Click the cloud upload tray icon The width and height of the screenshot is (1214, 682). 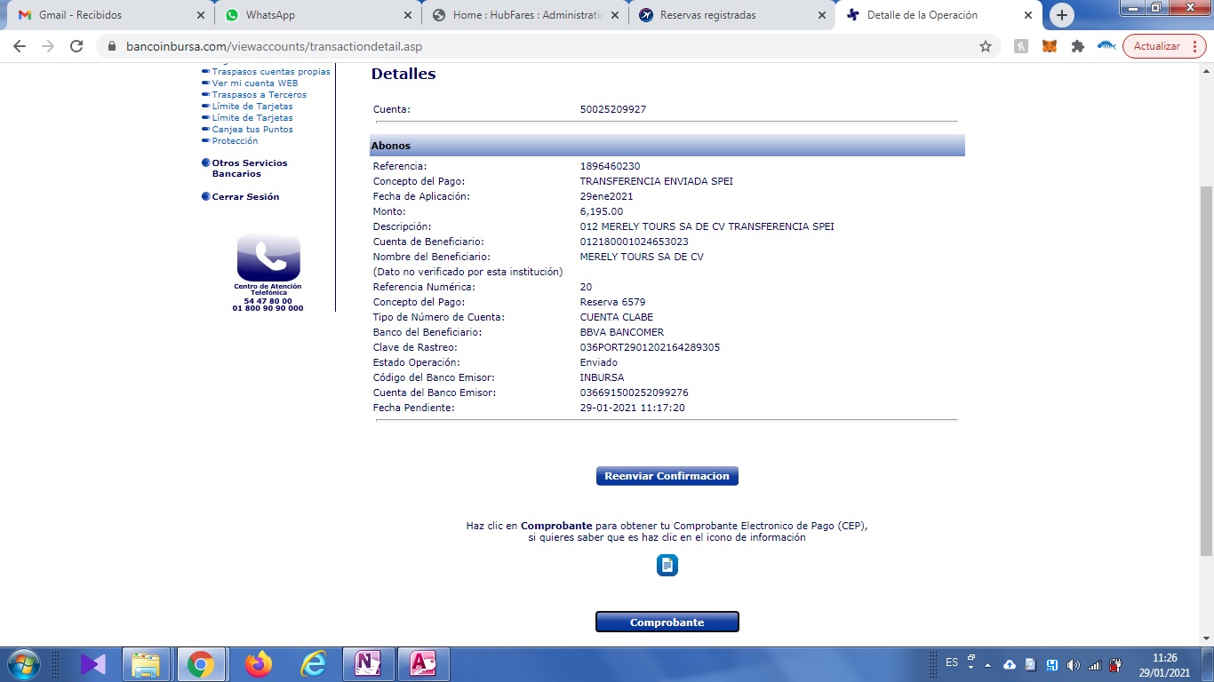pyautogui.click(x=1010, y=664)
